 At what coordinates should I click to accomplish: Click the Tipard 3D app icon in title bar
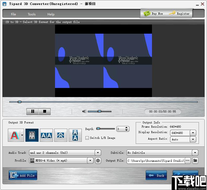click(4, 4)
